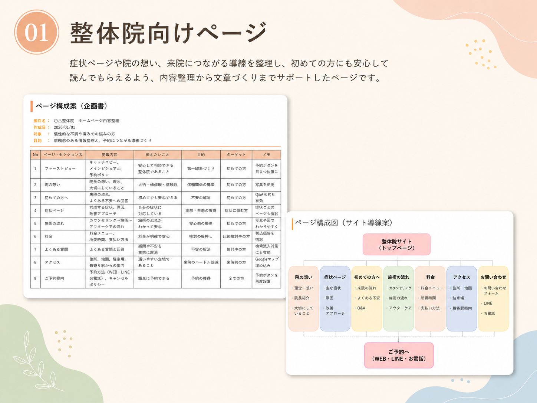Click the 比較検討中の方 target cell
537x403 pixels.
pyautogui.click(x=236, y=236)
